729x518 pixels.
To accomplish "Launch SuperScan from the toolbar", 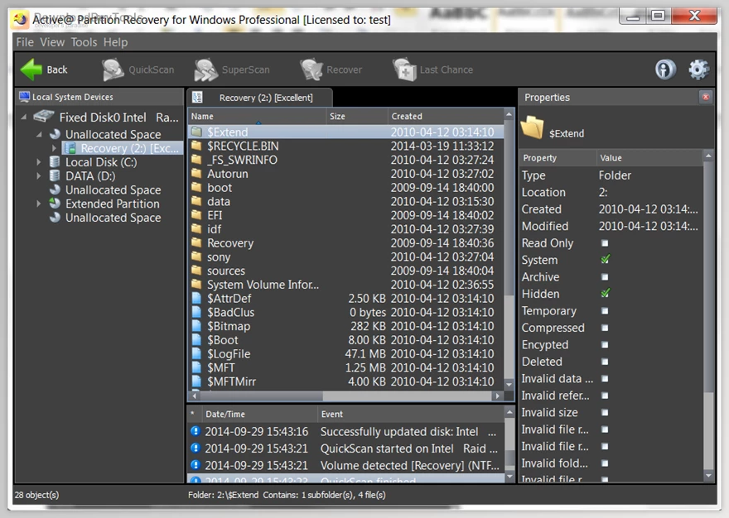I will click(206, 70).
